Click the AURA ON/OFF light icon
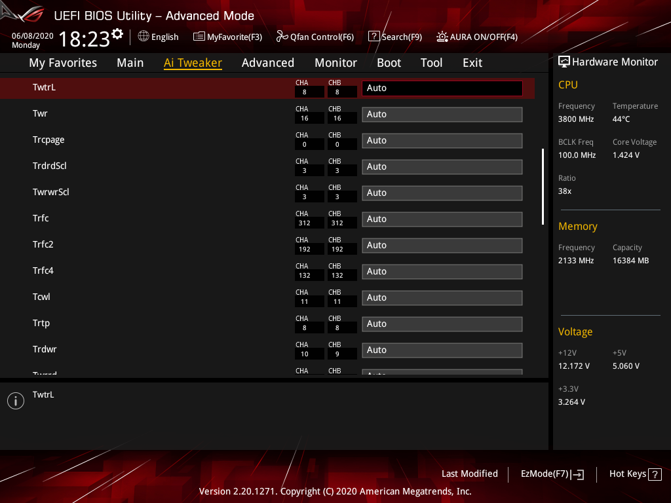The width and height of the screenshot is (671, 503). (442, 37)
